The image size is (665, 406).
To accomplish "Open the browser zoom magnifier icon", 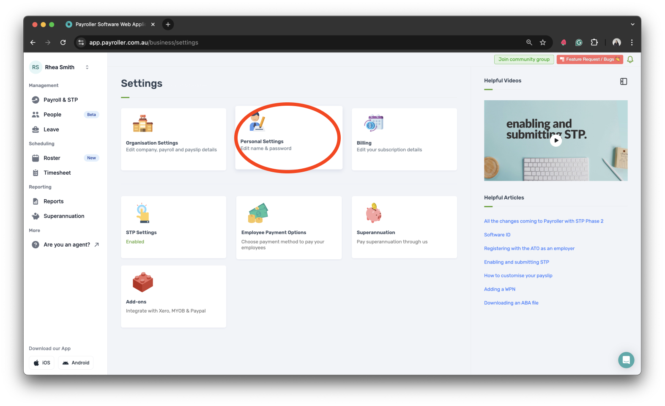I will click(529, 42).
